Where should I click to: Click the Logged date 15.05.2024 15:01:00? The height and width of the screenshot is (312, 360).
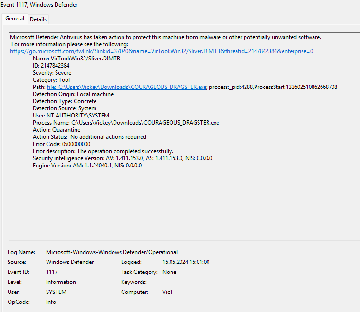(186, 262)
